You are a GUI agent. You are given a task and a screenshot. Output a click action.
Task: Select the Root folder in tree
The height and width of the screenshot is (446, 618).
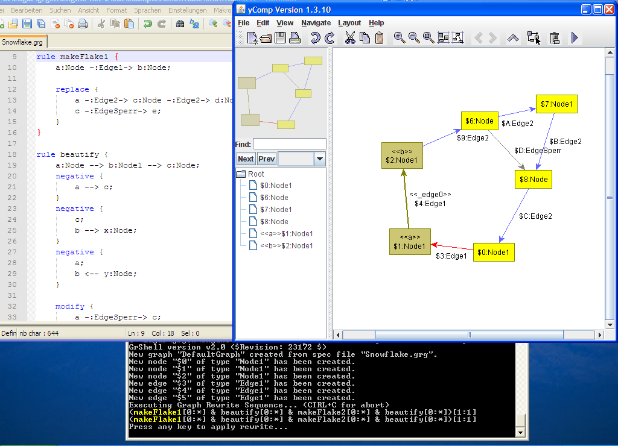tap(255, 174)
